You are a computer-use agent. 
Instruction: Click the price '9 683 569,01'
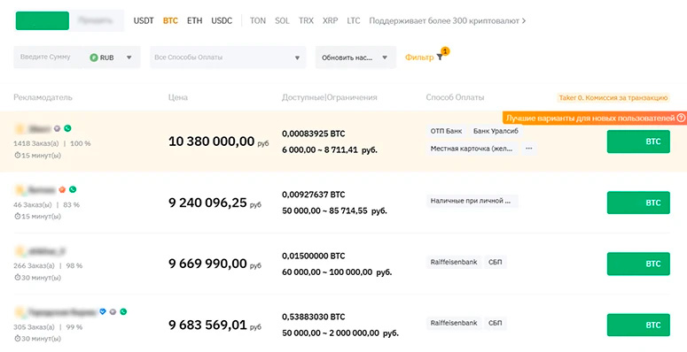pyautogui.click(x=207, y=325)
